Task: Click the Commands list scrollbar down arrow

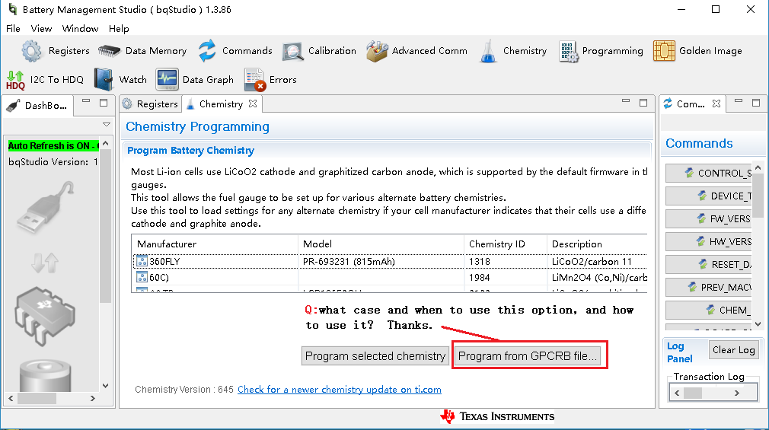Action: point(758,324)
